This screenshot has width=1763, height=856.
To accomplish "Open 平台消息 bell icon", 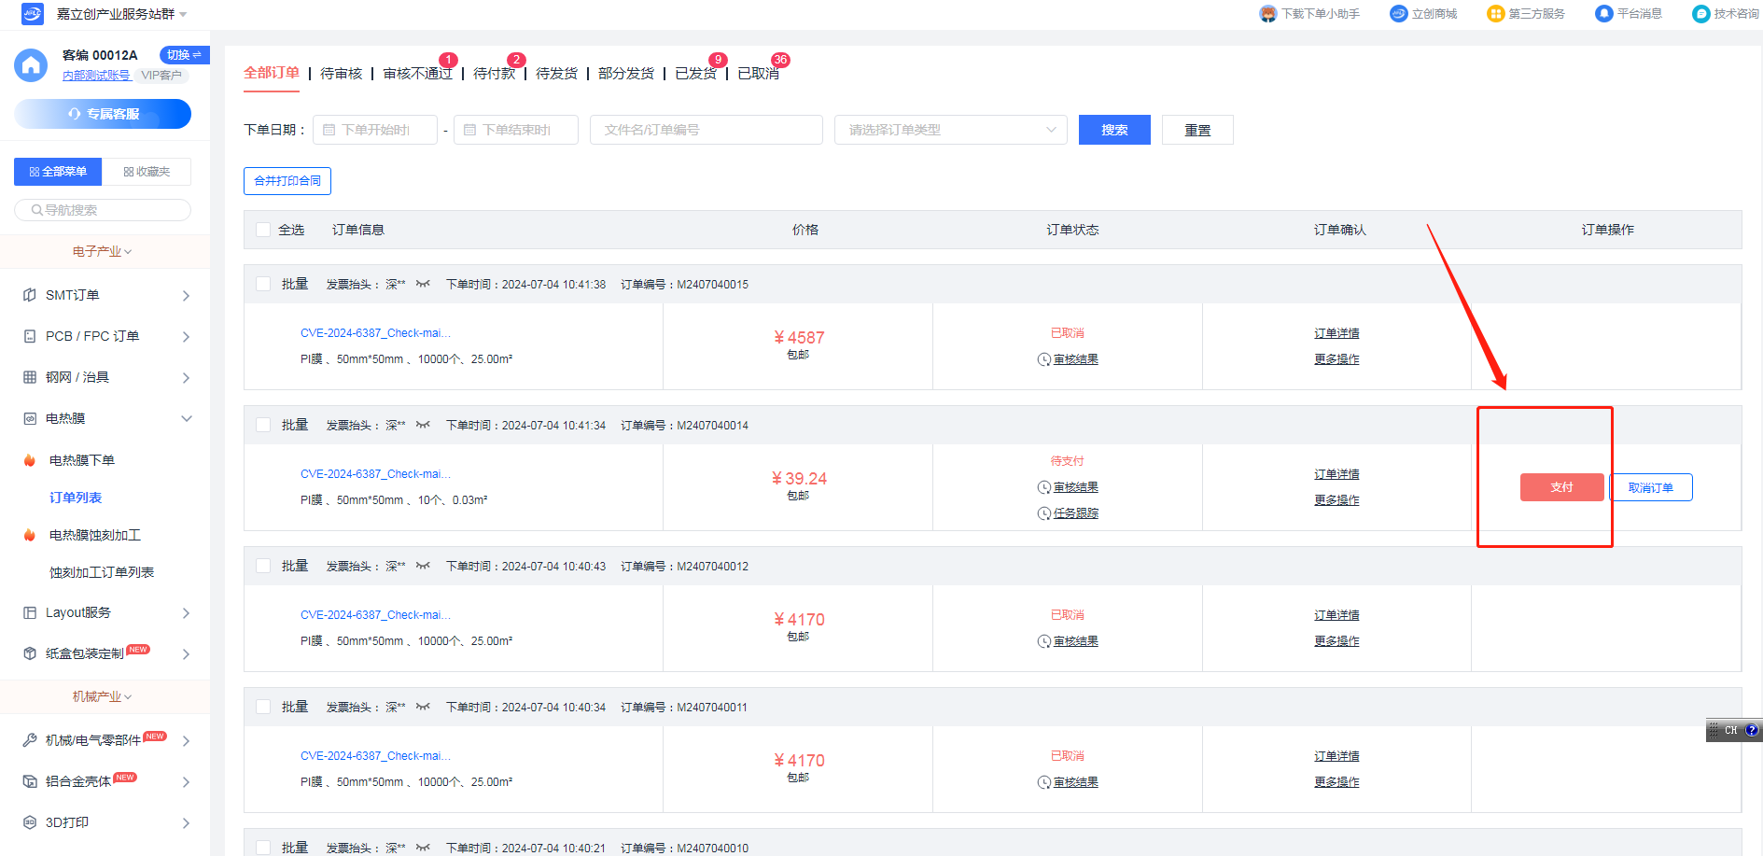I will point(1603,14).
